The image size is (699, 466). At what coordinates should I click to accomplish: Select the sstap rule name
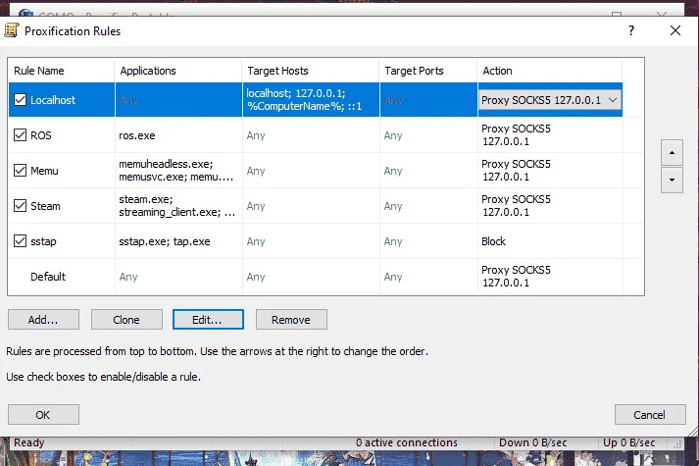pyautogui.click(x=44, y=241)
